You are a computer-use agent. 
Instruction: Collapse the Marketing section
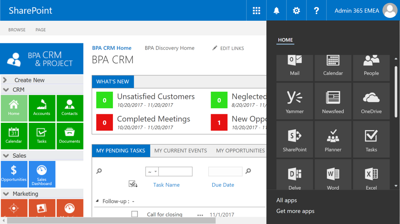tap(6, 194)
